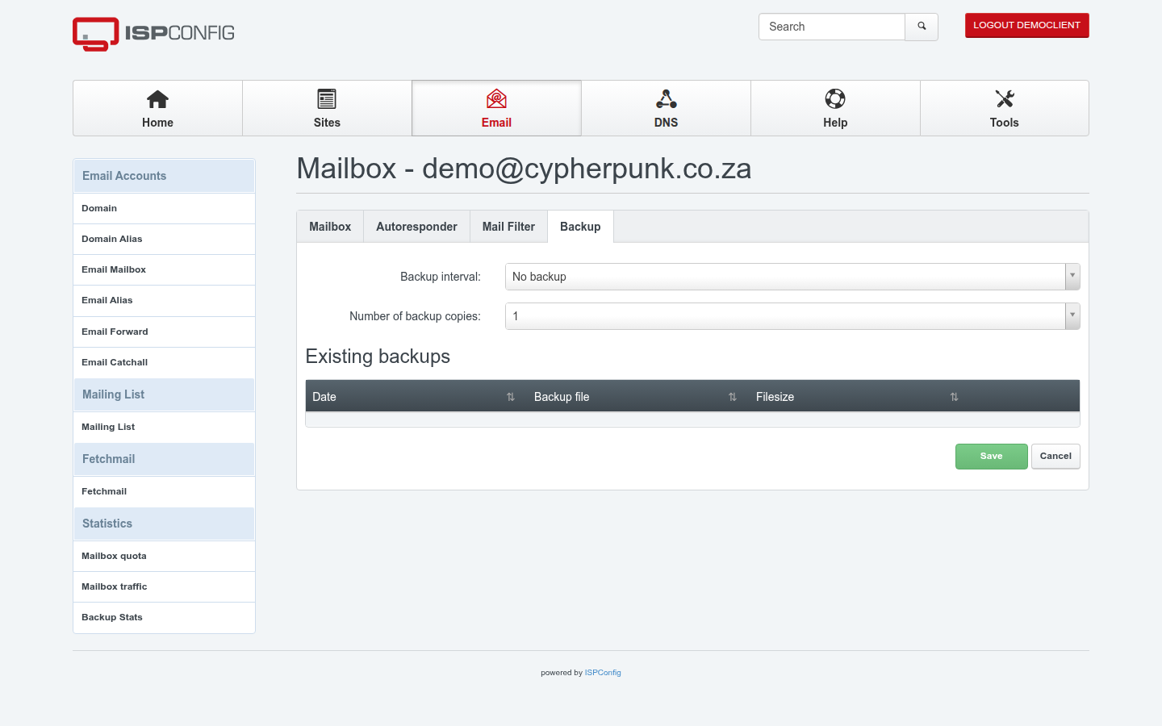Follow the ISPConfig footer link
1162x726 pixels.
click(x=603, y=673)
